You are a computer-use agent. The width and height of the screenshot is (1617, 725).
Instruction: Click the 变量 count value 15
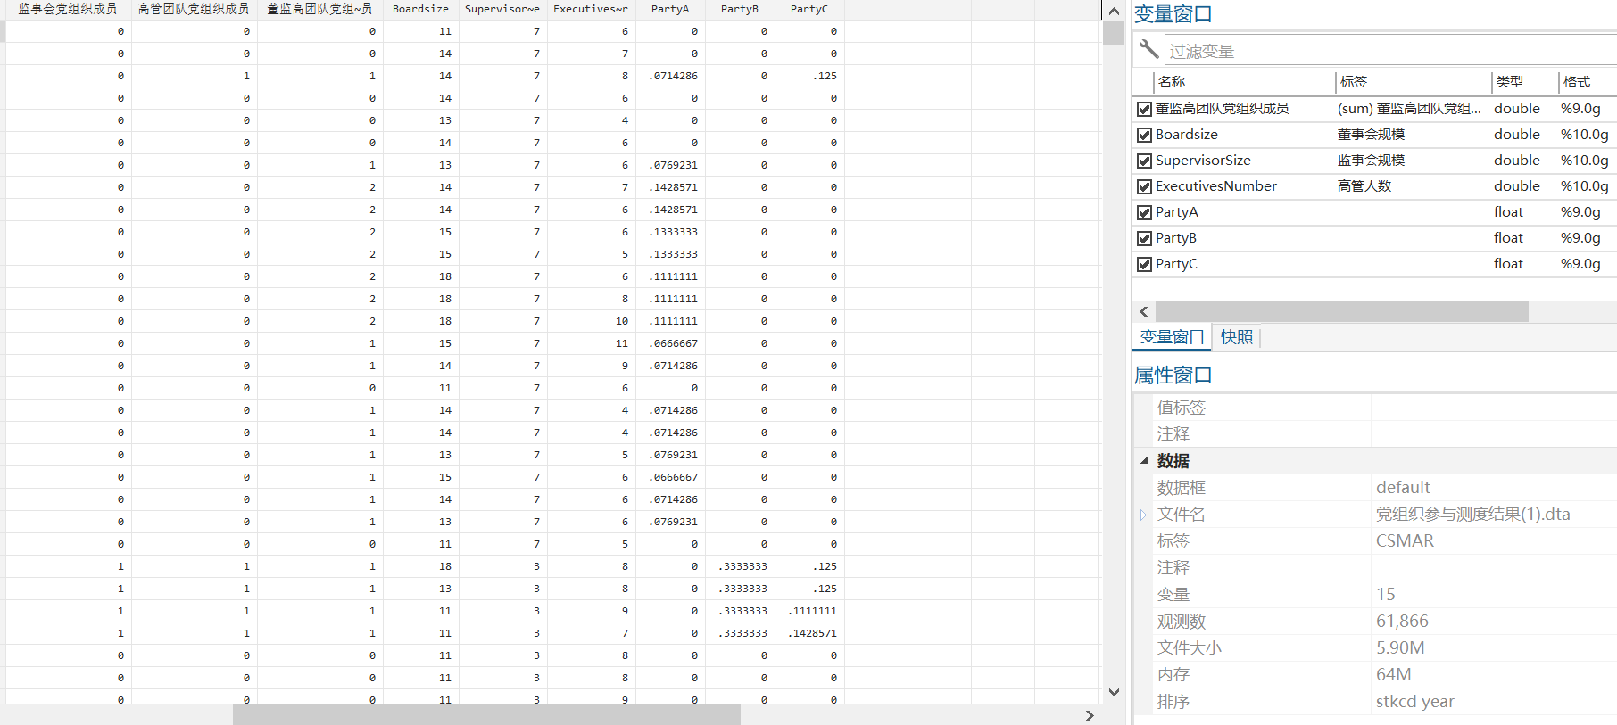pos(1385,595)
